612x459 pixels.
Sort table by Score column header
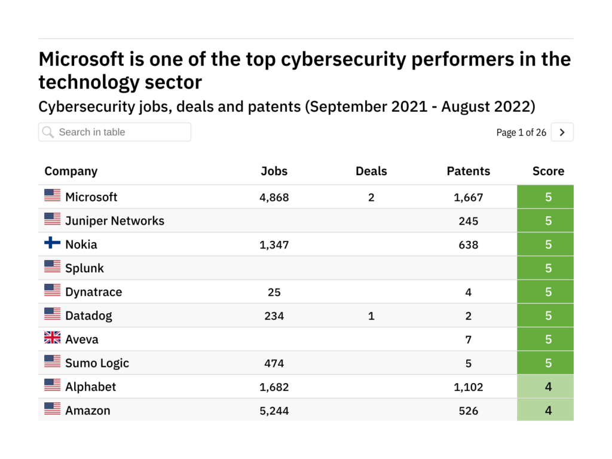point(548,172)
